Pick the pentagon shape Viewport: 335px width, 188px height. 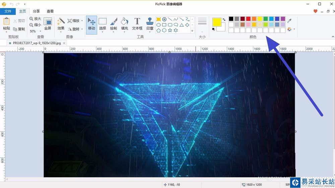(158, 30)
